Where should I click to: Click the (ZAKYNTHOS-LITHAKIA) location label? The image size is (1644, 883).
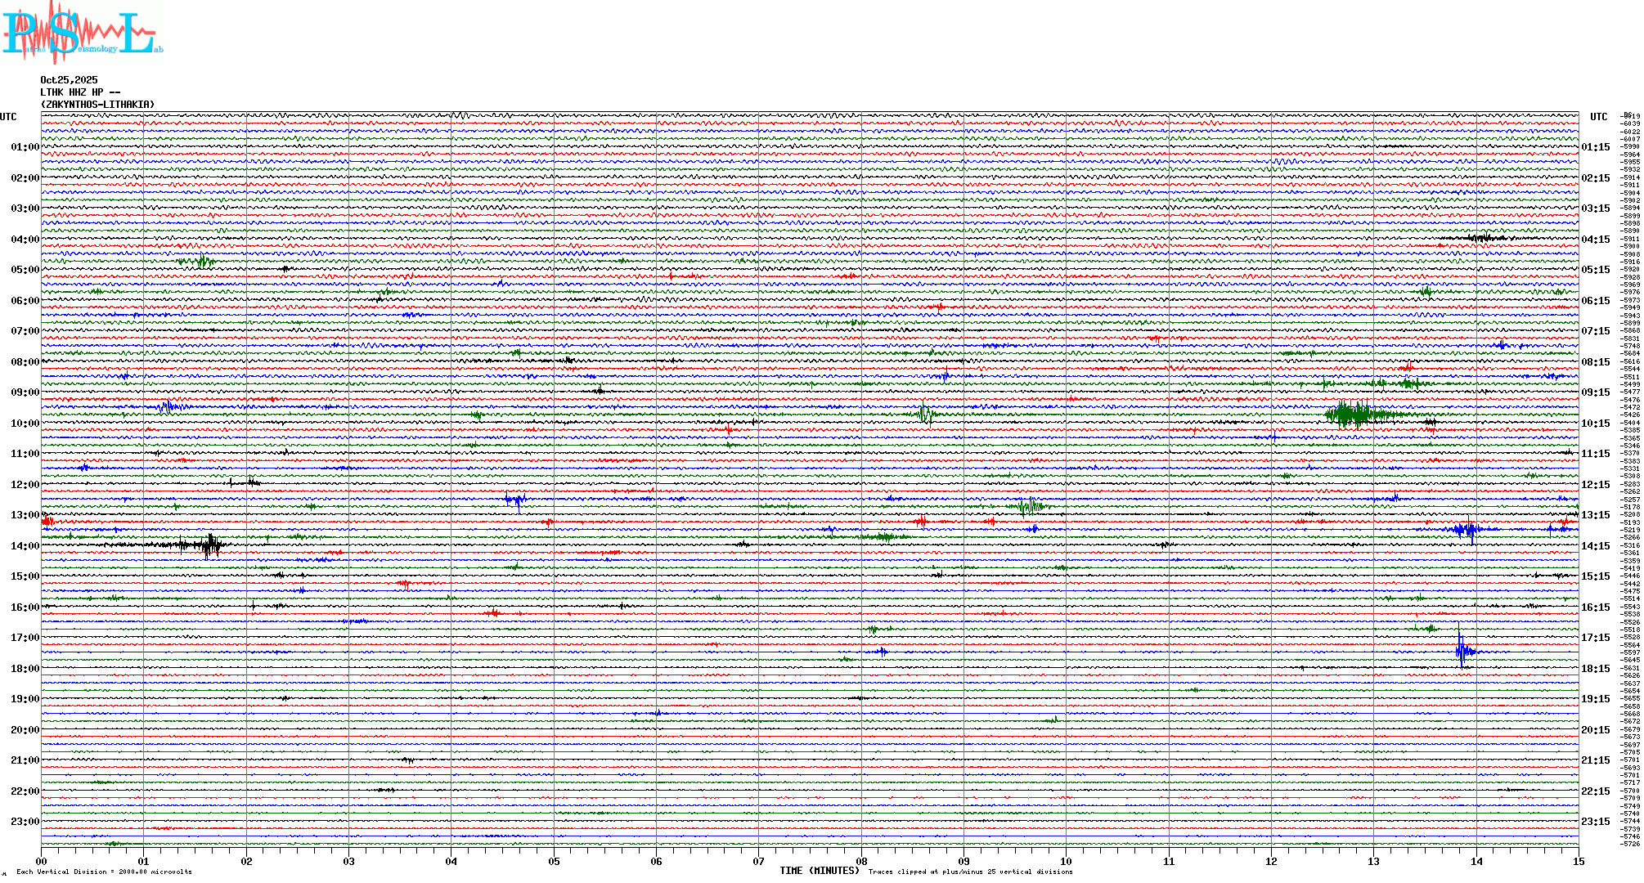tap(97, 105)
